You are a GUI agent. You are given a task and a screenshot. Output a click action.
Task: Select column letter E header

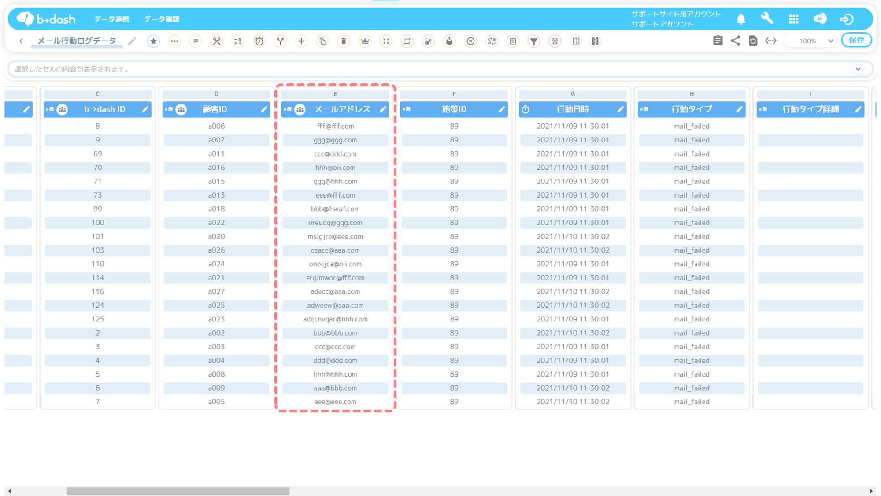[335, 94]
